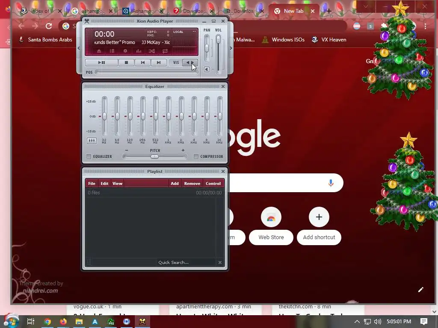The height and width of the screenshot is (328, 438).
Task: Show hidden system tray icons
Action: point(357,322)
